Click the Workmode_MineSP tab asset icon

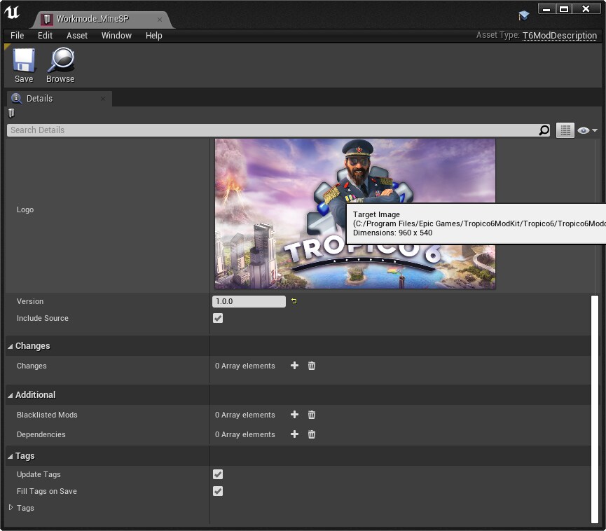coord(47,19)
